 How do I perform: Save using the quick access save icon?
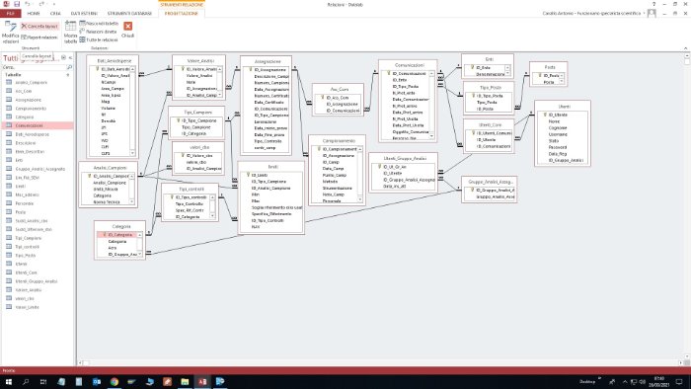click(x=17, y=4)
